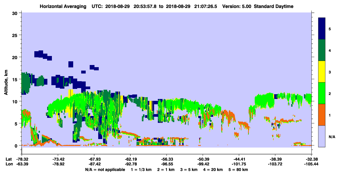Click the end time '21:07:26.5'
This screenshot has width=346, height=177.
206,6
